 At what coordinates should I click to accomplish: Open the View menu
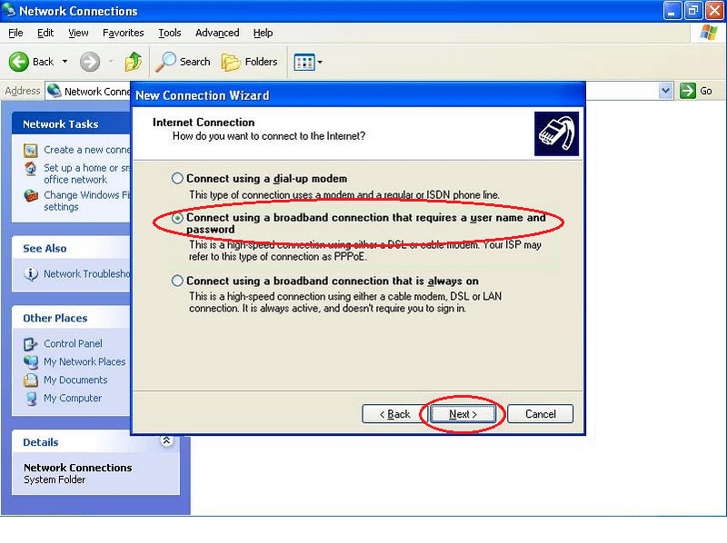[78, 33]
